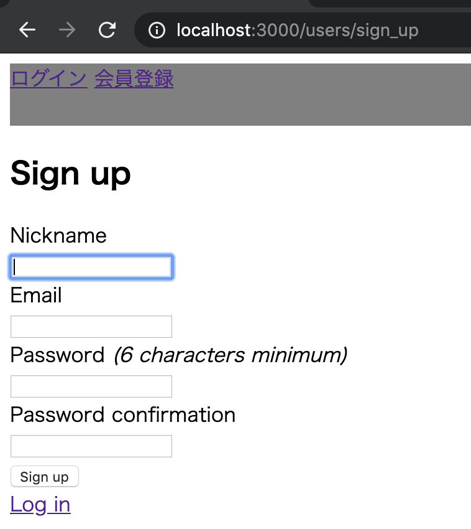
Task: Reload the current page
Action: (106, 29)
